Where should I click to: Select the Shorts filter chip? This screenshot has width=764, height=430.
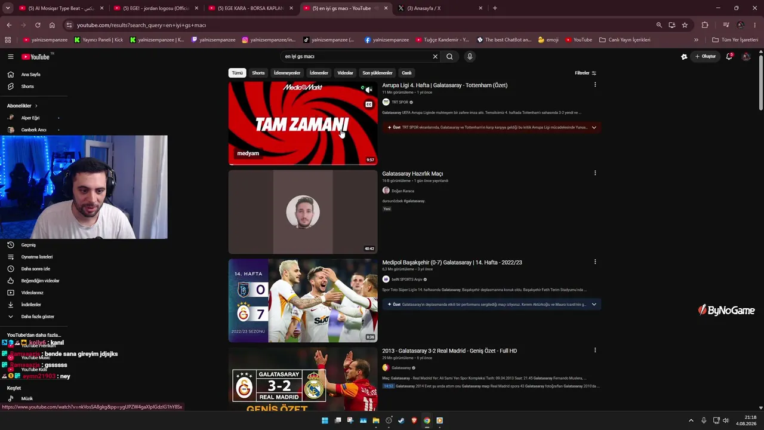tap(258, 73)
